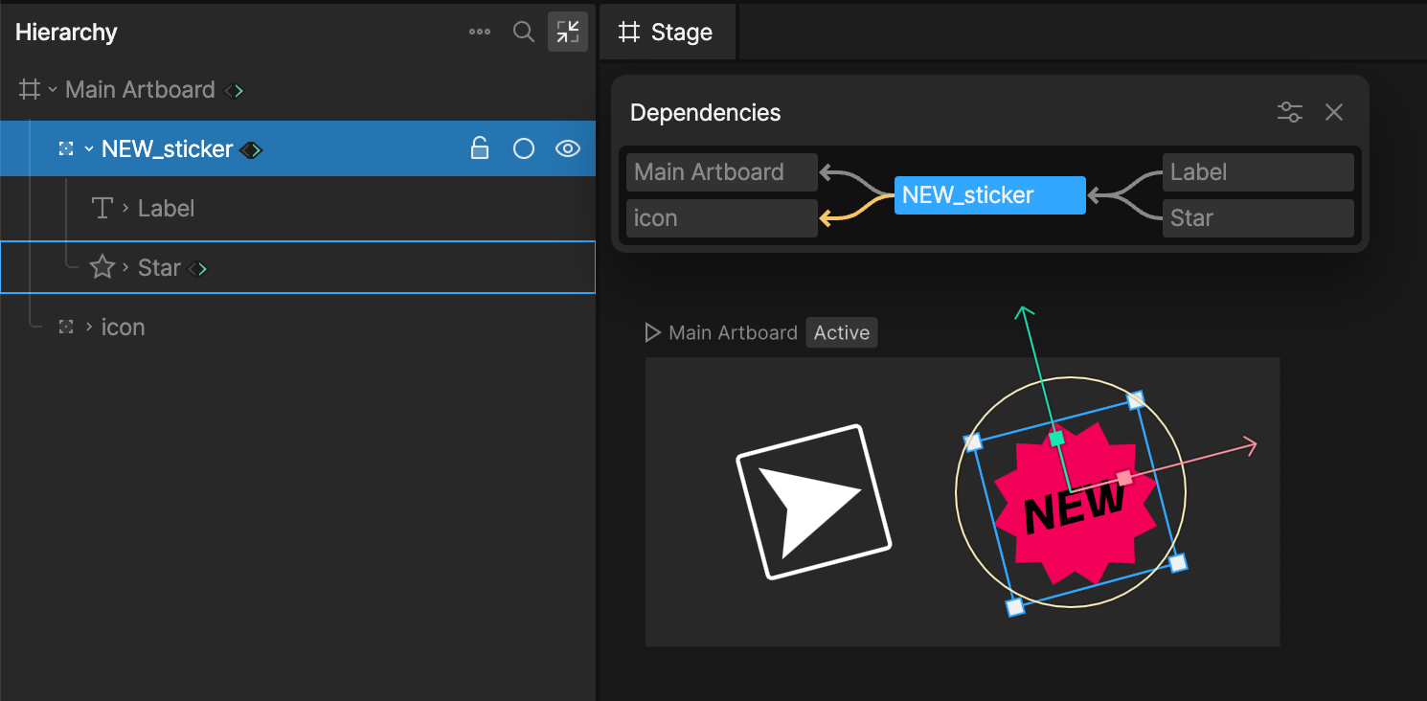The image size is (1427, 701).
Task: Click the pink X-axis handle
Action: click(x=1124, y=477)
